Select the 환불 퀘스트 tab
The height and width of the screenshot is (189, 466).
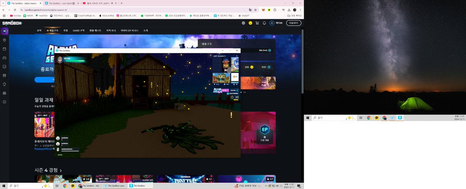(95, 30)
